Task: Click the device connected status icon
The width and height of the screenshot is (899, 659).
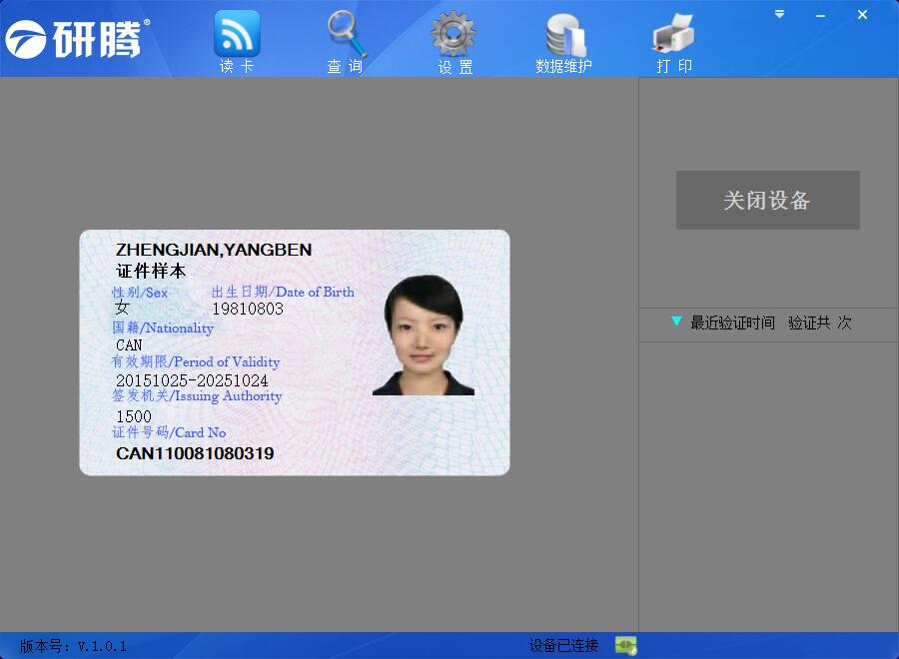Action: 626,646
